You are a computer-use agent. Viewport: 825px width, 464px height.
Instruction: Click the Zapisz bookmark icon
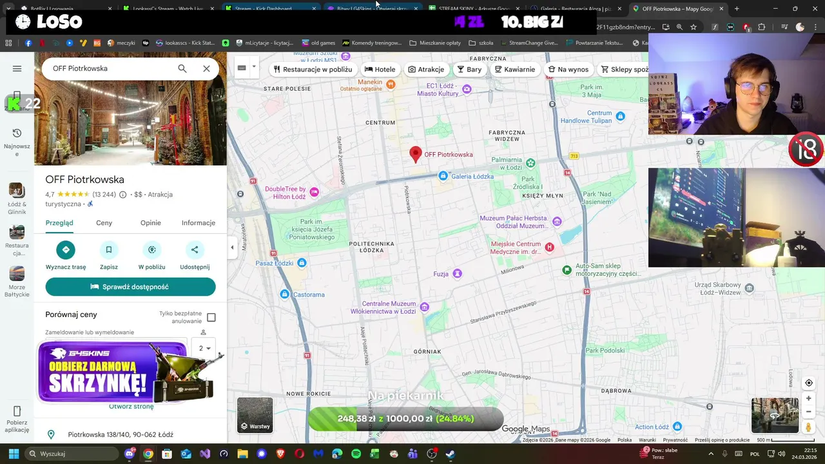click(109, 250)
